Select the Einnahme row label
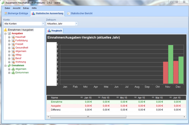The image size is (189, 125). click(x=56, y=102)
